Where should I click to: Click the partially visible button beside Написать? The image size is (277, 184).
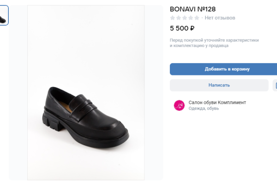(x=275, y=85)
